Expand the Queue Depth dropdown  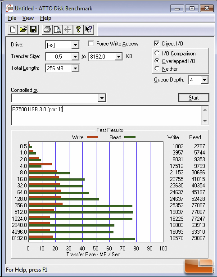pyautogui.click(x=204, y=80)
